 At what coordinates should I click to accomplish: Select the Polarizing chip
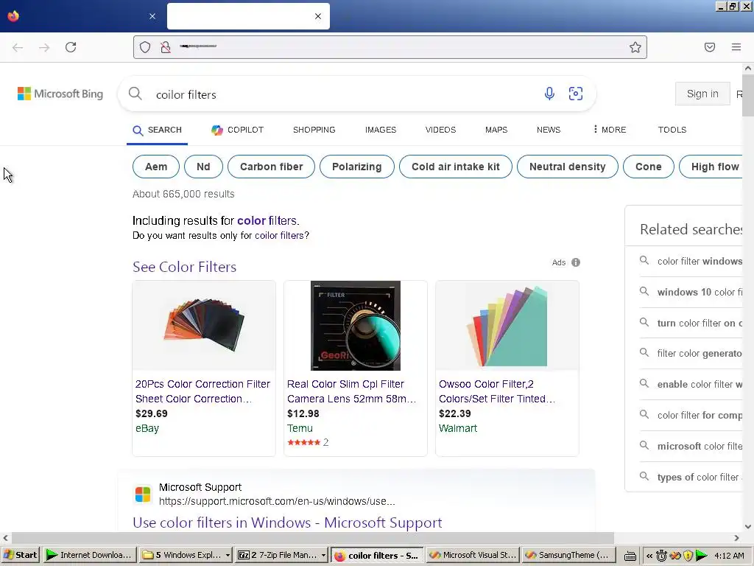[x=357, y=167]
